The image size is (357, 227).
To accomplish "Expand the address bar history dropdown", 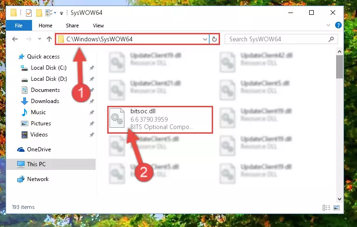I will pyautogui.click(x=205, y=39).
